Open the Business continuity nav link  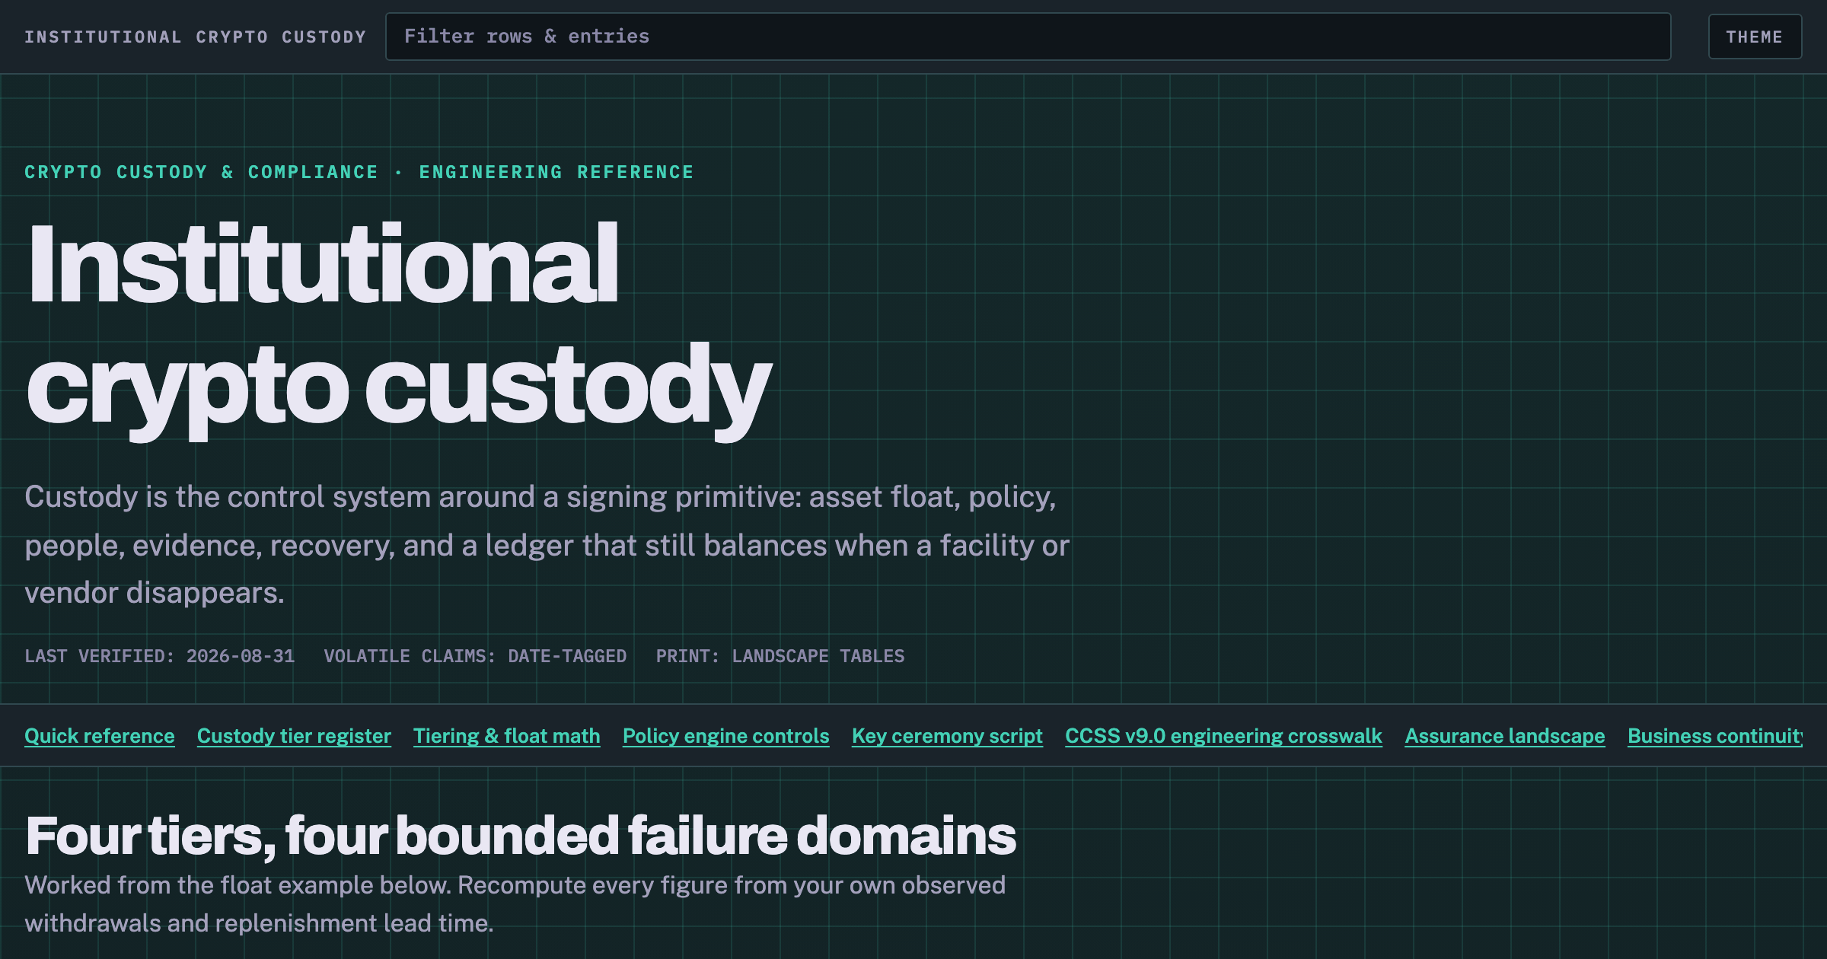1715,736
